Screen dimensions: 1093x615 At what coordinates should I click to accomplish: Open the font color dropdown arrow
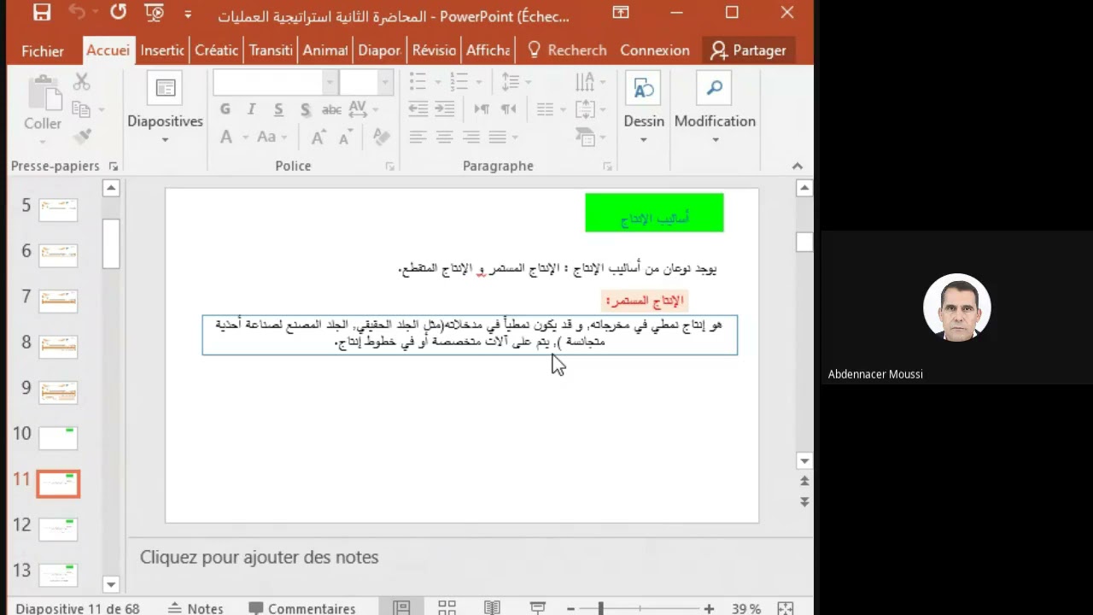245,138
